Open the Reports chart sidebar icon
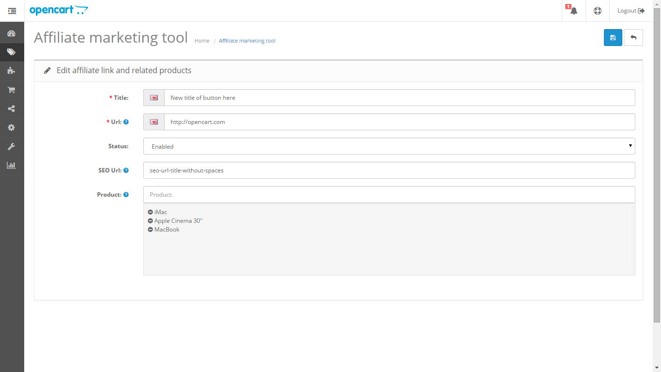Viewport: 661px width, 372px height. [x=12, y=166]
